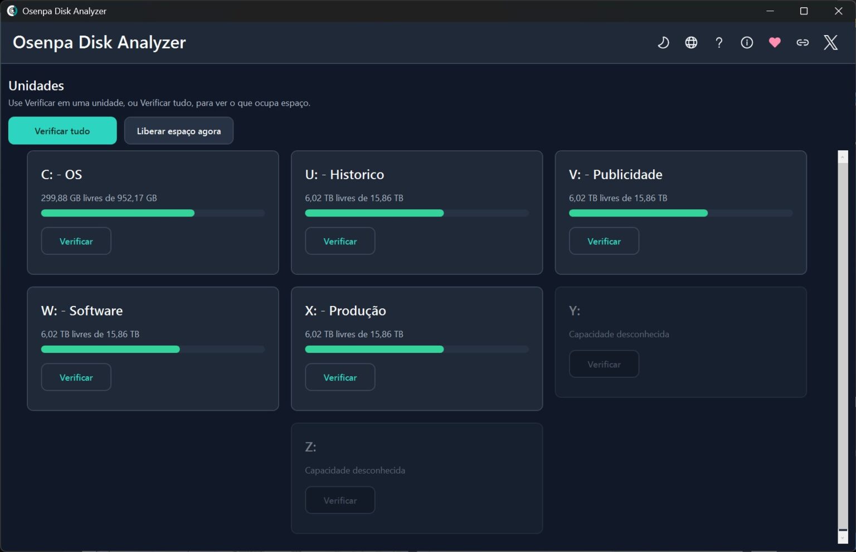The image size is (856, 552).
Task: Select the U: - Historico drive title
Action: click(x=344, y=175)
